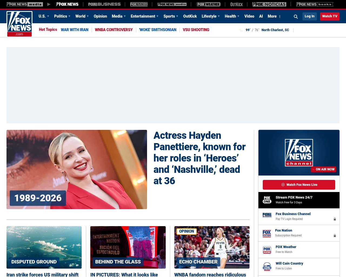Open the BEHIND THE GLASS thumbnail
The height and width of the screenshot is (277, 346).
128,247
